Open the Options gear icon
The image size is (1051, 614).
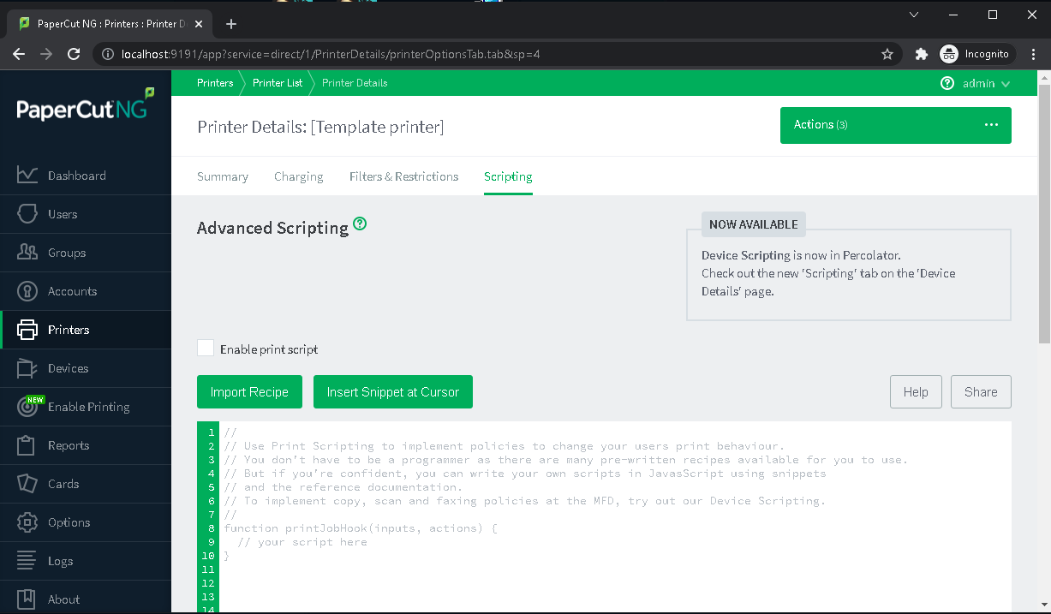27,522
